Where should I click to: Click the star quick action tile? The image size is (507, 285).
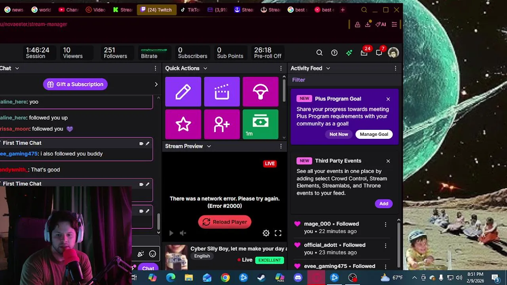click(183, 124)
